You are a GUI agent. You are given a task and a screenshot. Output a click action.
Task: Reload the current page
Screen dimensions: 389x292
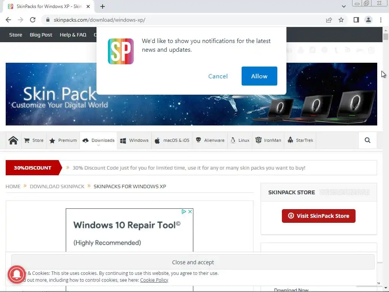pos(33,20)
